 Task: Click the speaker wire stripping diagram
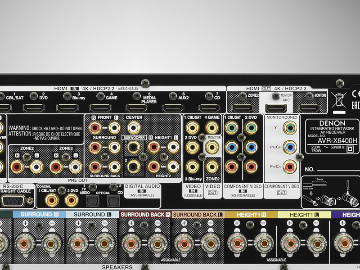click(x=331, y=192)
